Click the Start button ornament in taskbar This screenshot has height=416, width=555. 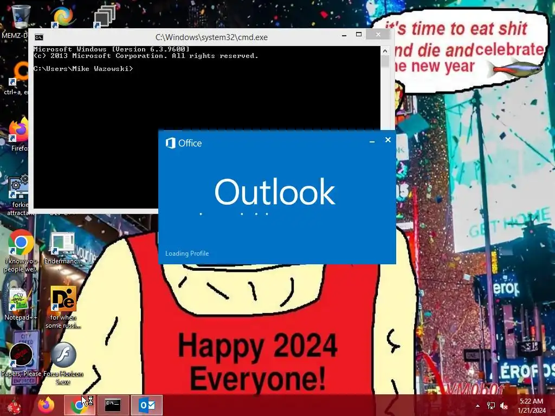[15, 405]
